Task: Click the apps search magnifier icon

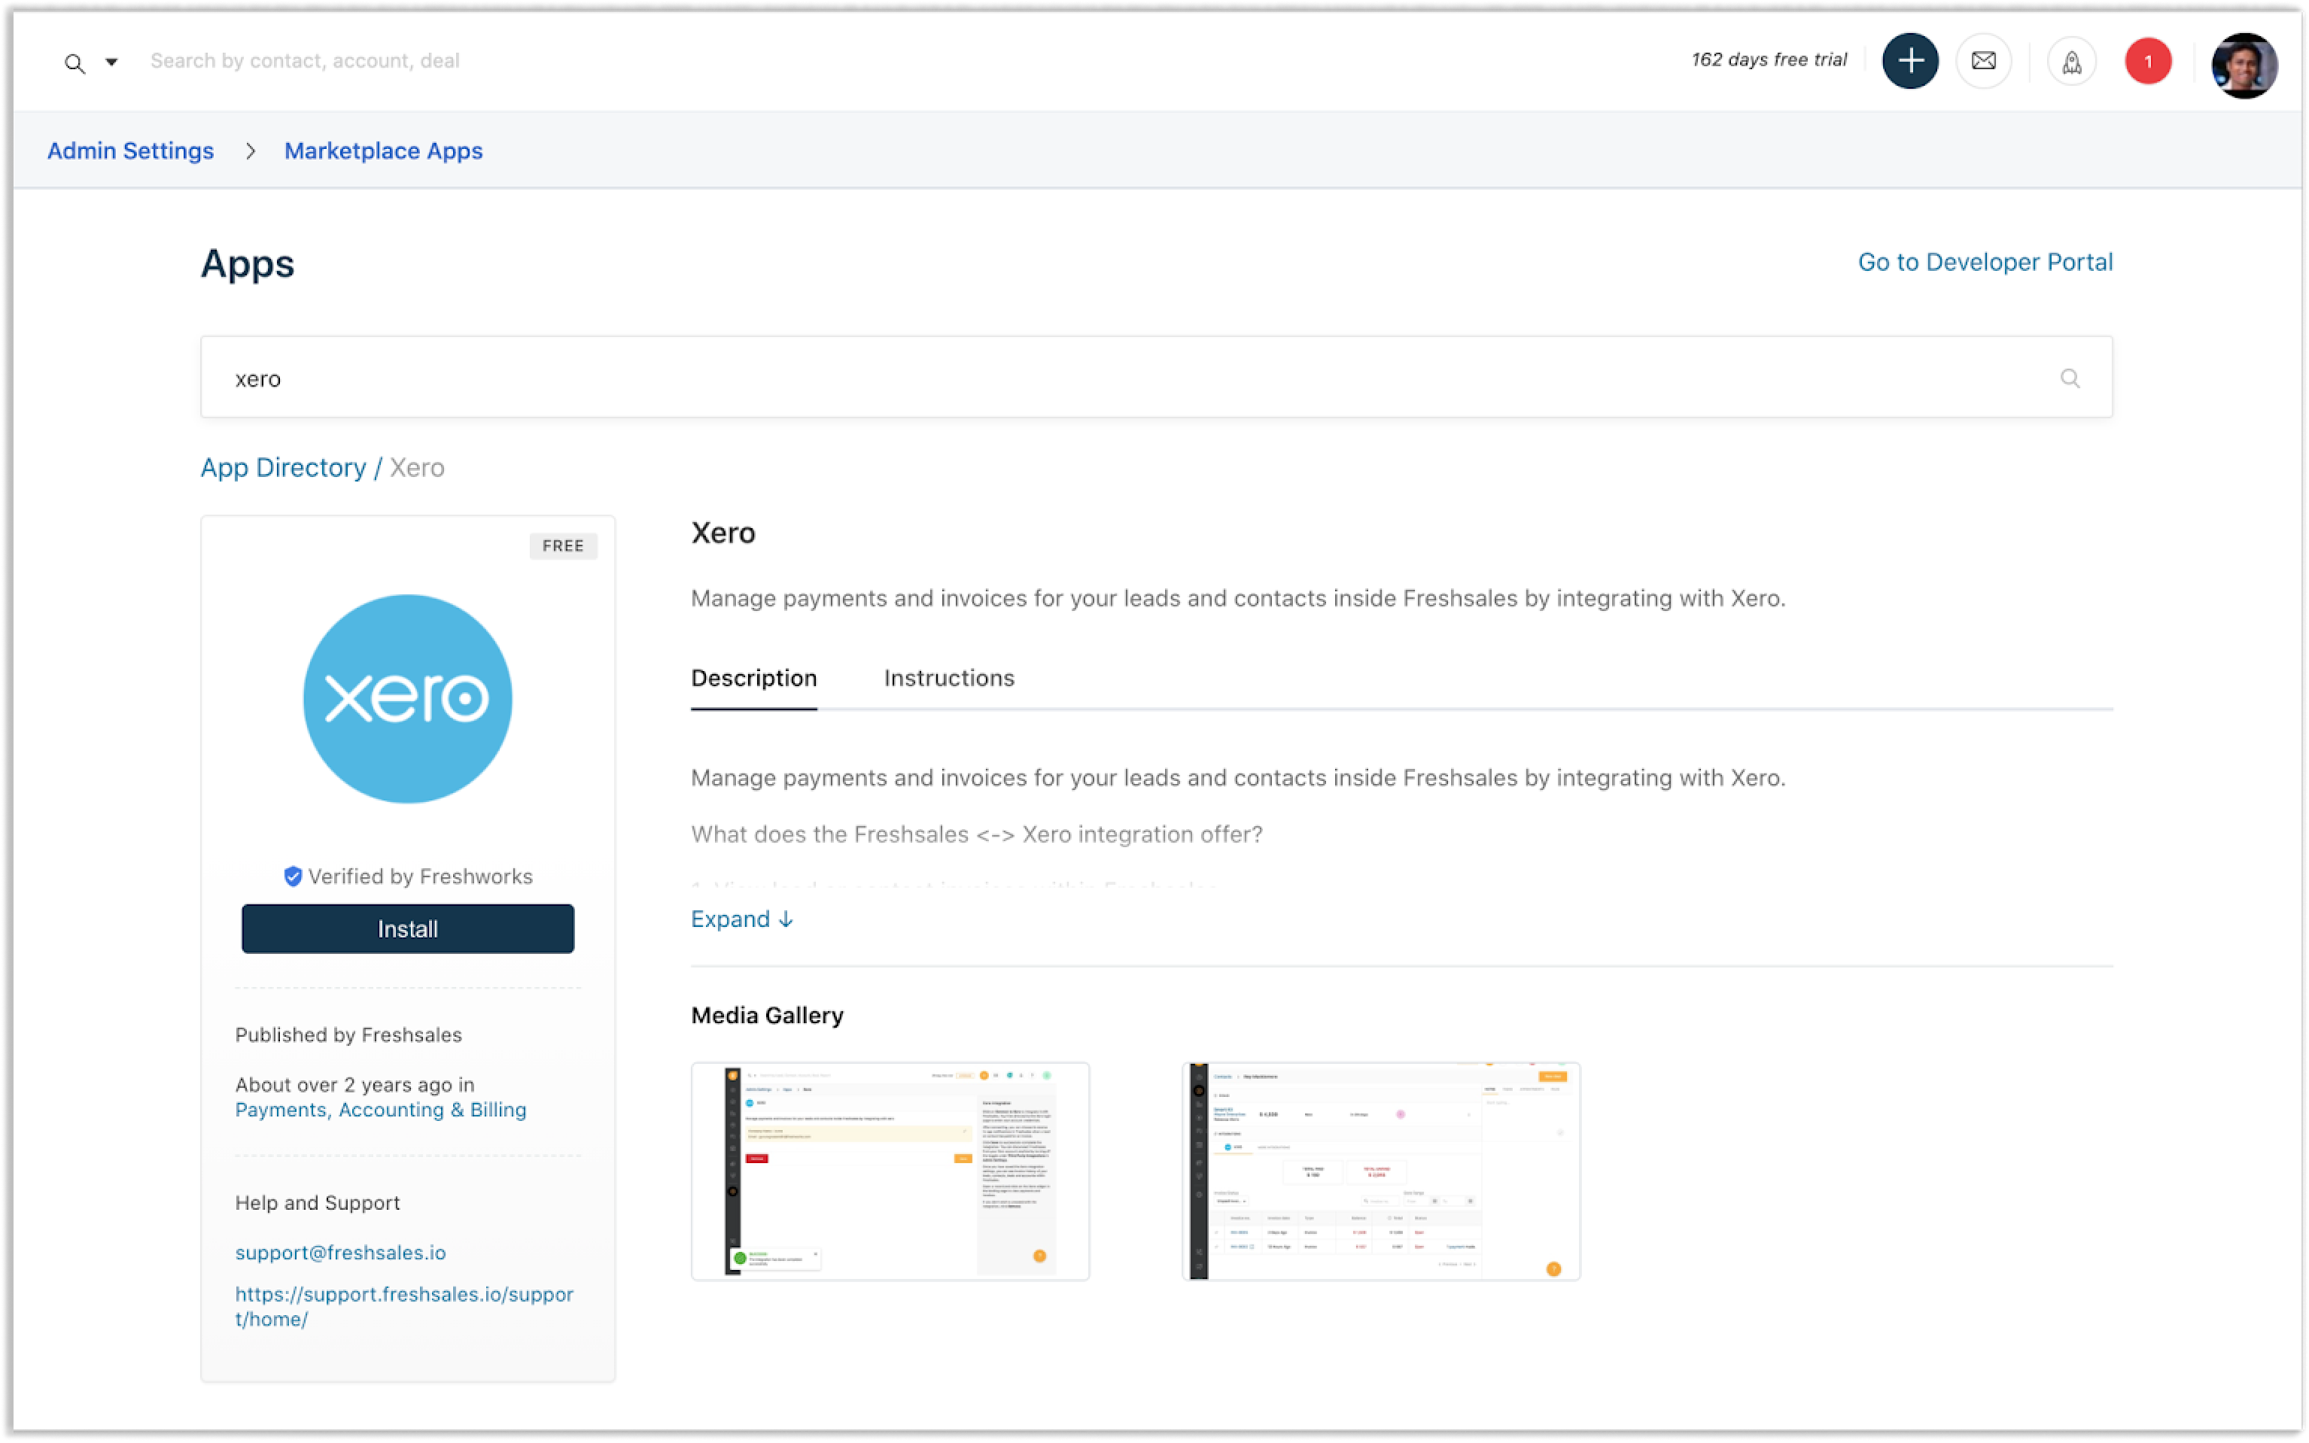Action: pyautogui.click(x=2070, y=378)
